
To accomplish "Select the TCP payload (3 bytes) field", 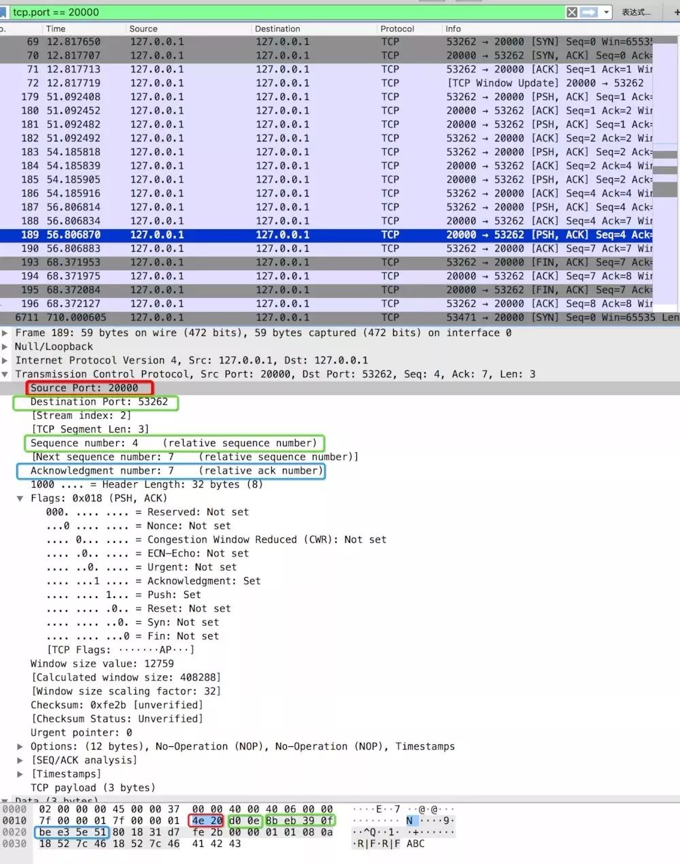I will click(93, 788).
